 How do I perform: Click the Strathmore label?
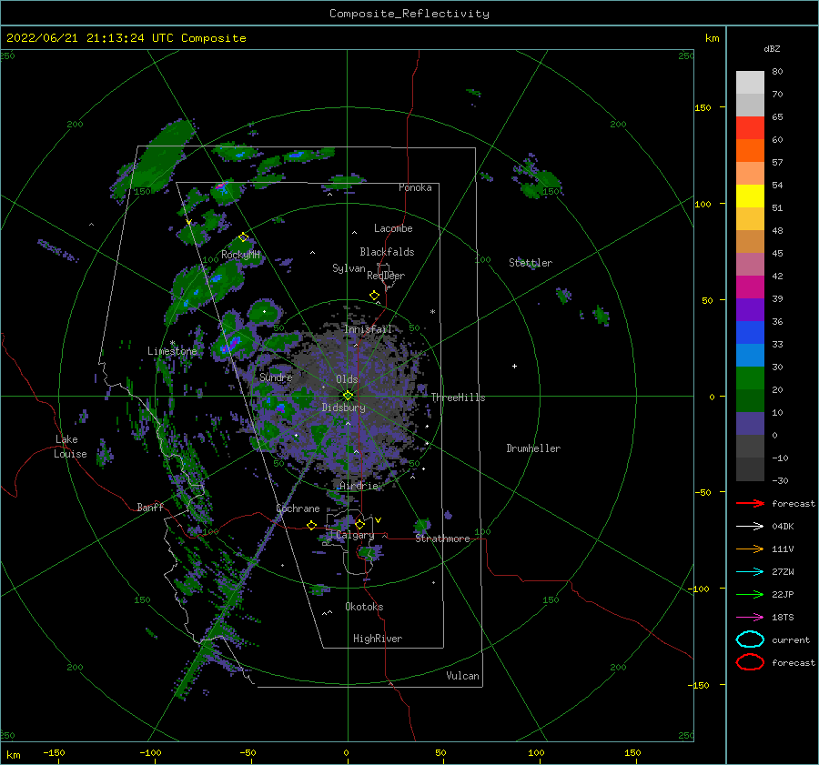click(x=442, y=539)
